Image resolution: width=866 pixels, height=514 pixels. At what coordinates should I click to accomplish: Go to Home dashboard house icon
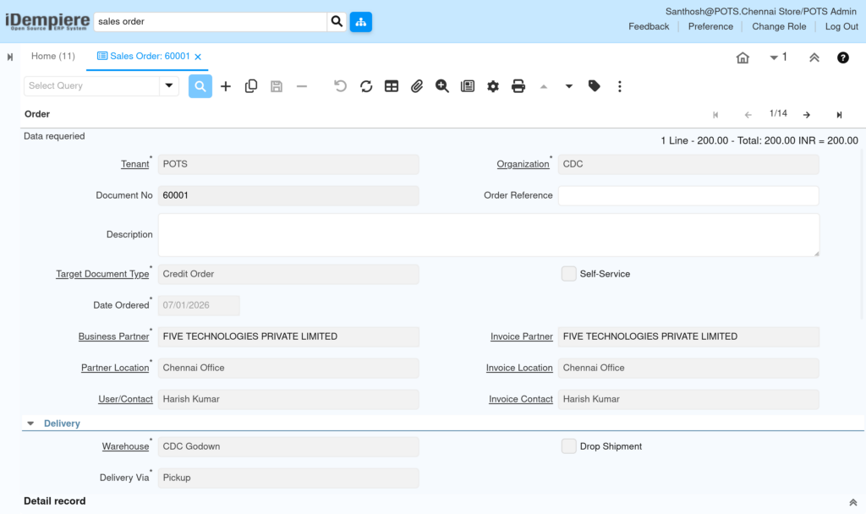743,57
